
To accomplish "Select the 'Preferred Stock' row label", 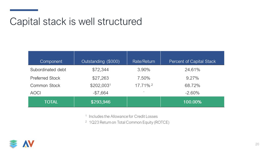I will pos(45,78).
